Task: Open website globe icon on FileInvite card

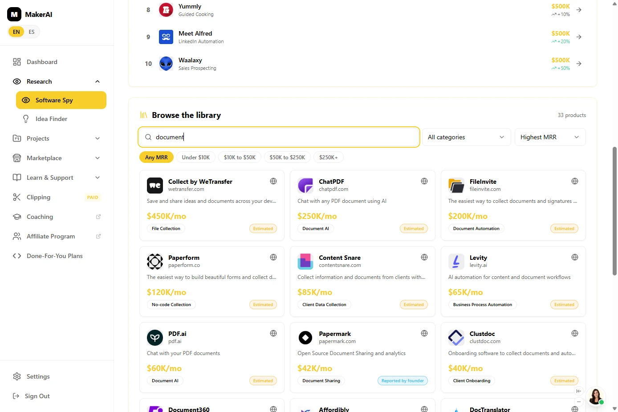Action: click(x=575, y=181)
